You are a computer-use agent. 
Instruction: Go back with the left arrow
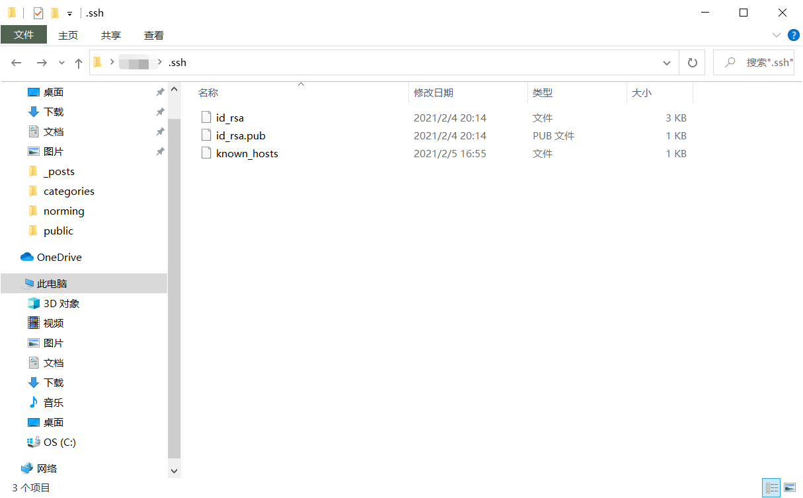[x=17, y=63]
